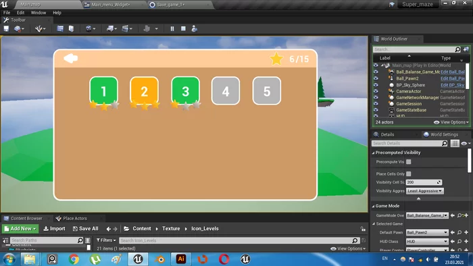Switch to the Main_map tab
The height and width of the screenshot is (266, 473).
click(x=30, y=5)
